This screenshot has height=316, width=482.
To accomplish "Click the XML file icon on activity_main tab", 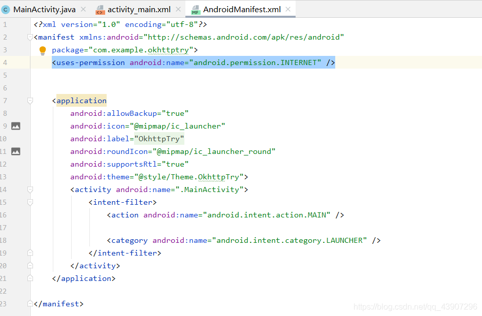I will coord(100,10).
